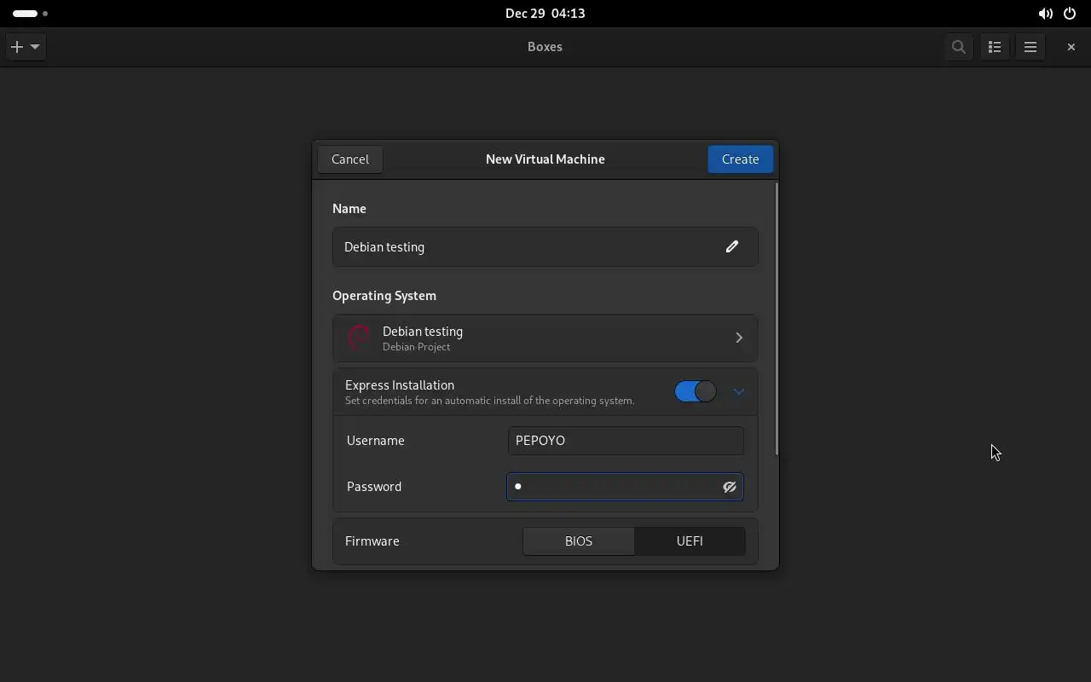Click the Firmware label

(x=372, y=541)
